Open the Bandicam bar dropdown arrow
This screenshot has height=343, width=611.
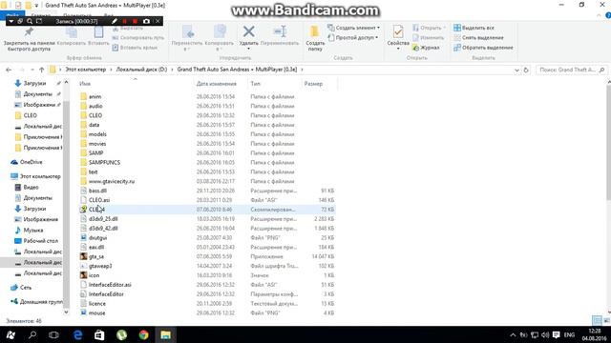(x=11, y=21)
